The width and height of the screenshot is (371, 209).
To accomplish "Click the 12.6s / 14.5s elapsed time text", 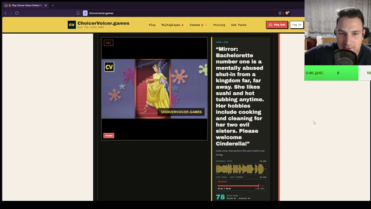I will point(224,189).
